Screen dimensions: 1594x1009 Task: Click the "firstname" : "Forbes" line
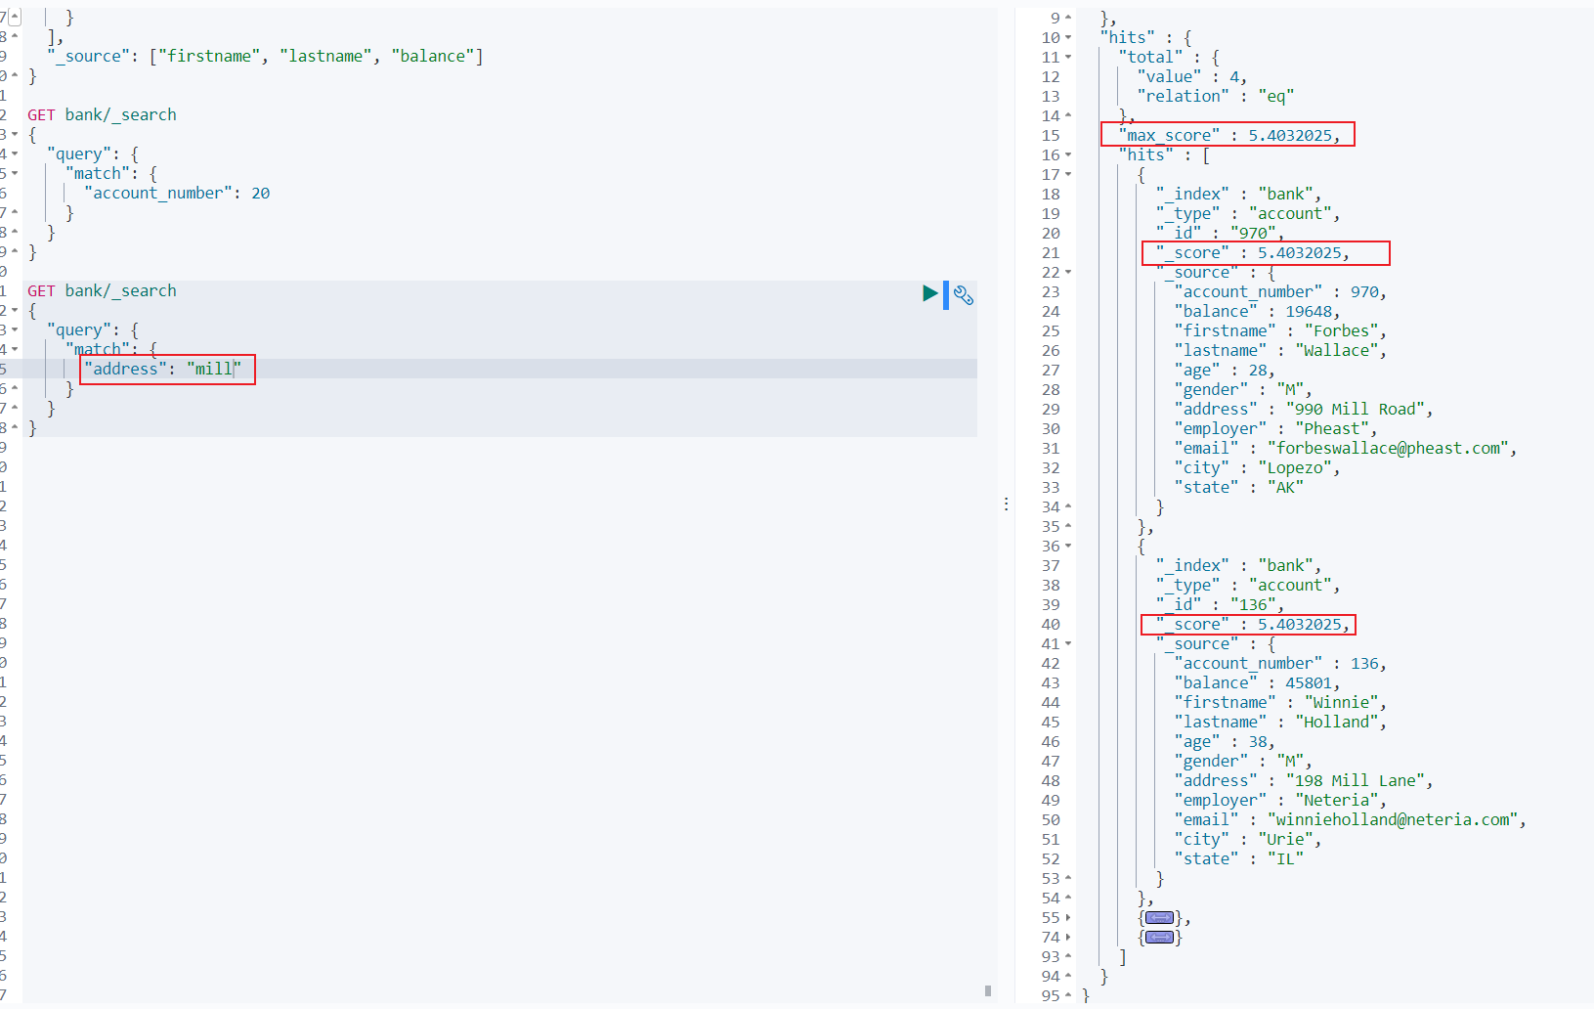tap(1280, 330)
